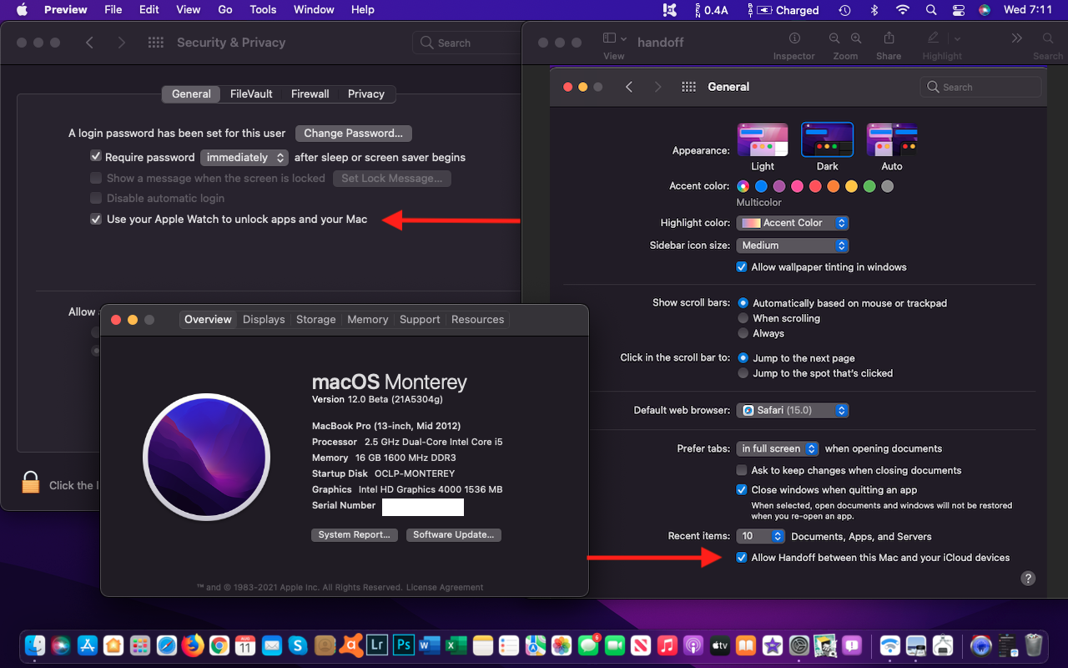Show all preferences grid in General window
Screen dimensions: 1068x668
click(688, 87)
